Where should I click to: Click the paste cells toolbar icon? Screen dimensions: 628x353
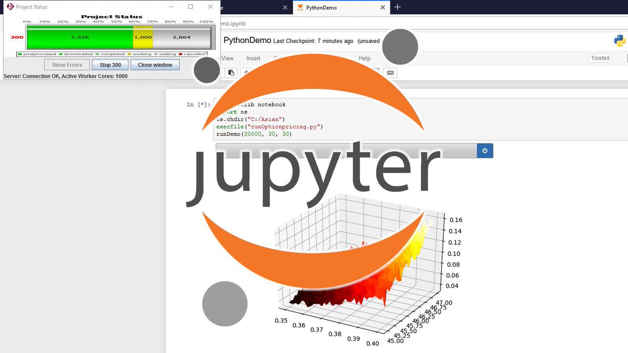coord(231,72)
